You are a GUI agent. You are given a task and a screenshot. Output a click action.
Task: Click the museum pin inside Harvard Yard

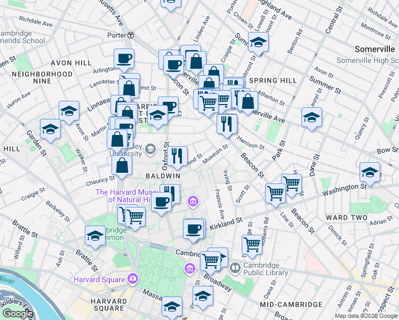[x=190, y=269]
